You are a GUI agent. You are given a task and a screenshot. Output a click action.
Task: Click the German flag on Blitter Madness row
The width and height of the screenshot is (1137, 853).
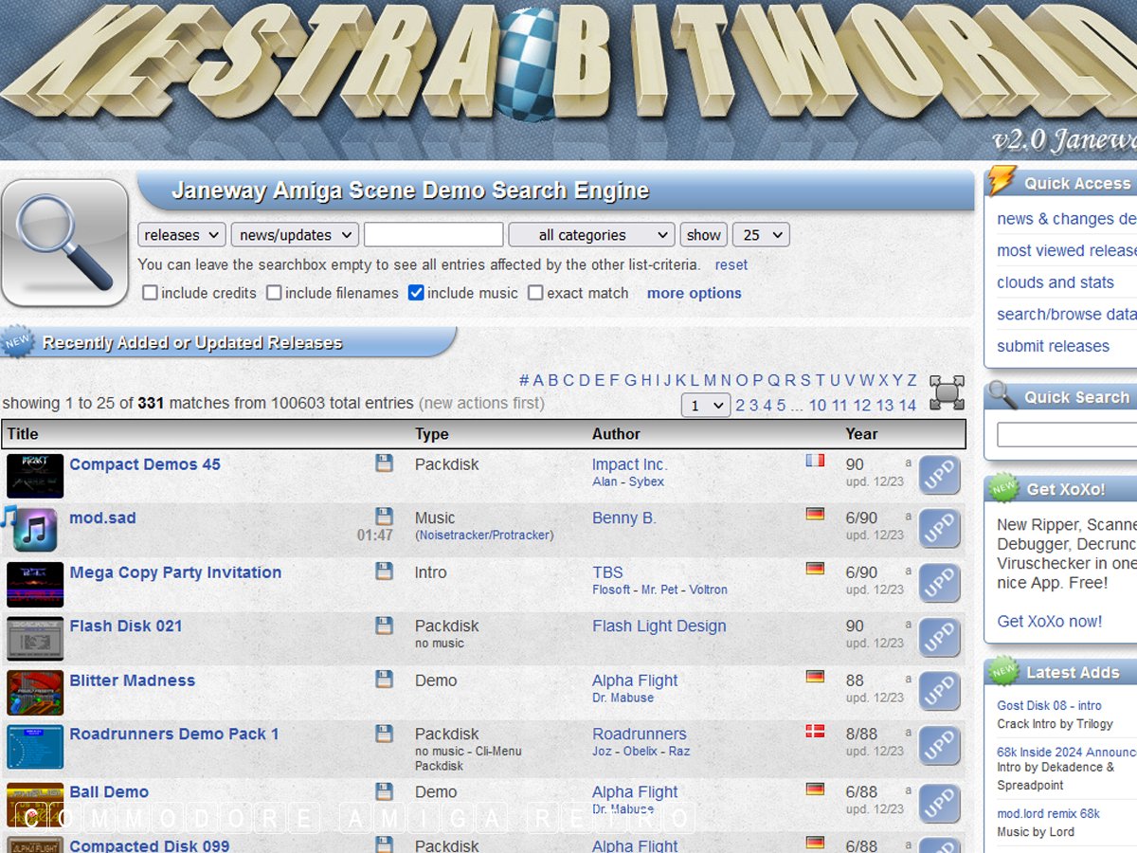click(x=814, y=677)
